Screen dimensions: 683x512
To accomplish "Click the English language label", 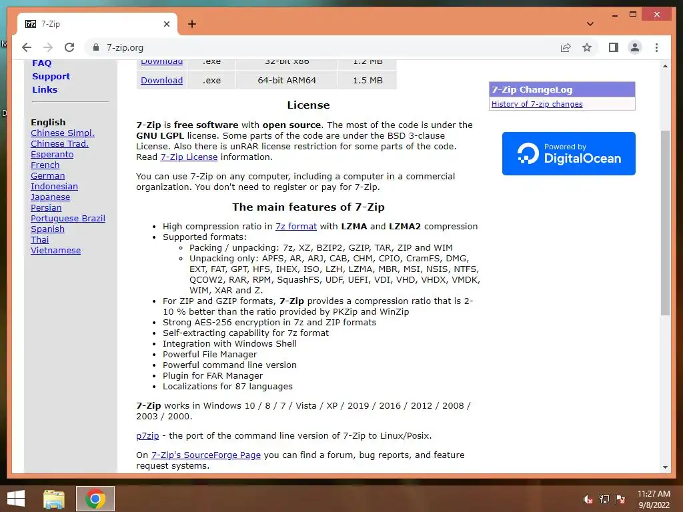I will 48,122.
